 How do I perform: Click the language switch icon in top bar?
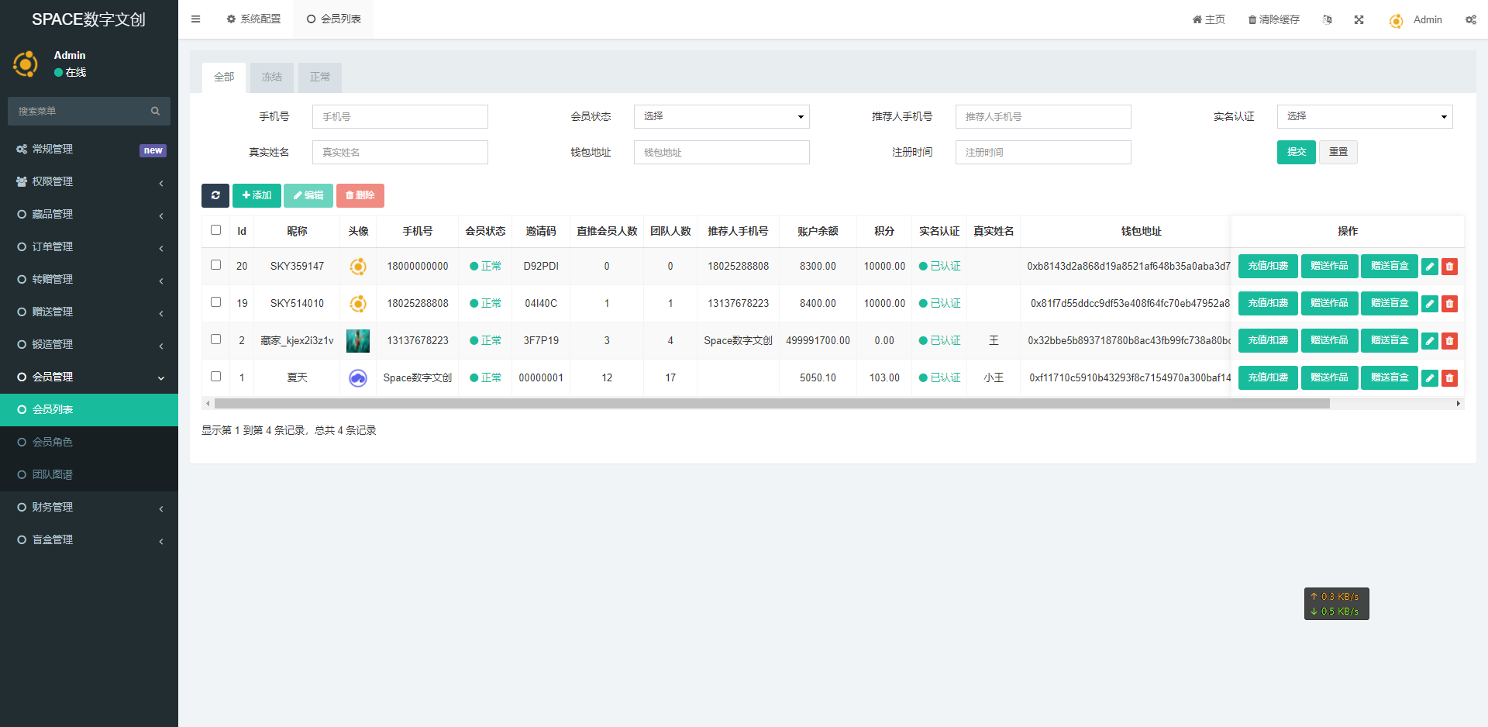(1327, 19)
